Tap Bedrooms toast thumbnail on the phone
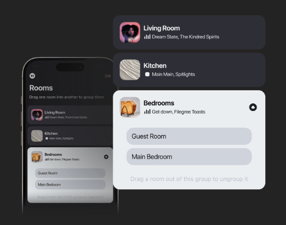 (37, 157)
